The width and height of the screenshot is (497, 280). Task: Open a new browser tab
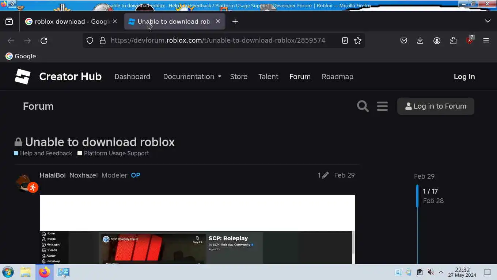click(x=235, y=22)
